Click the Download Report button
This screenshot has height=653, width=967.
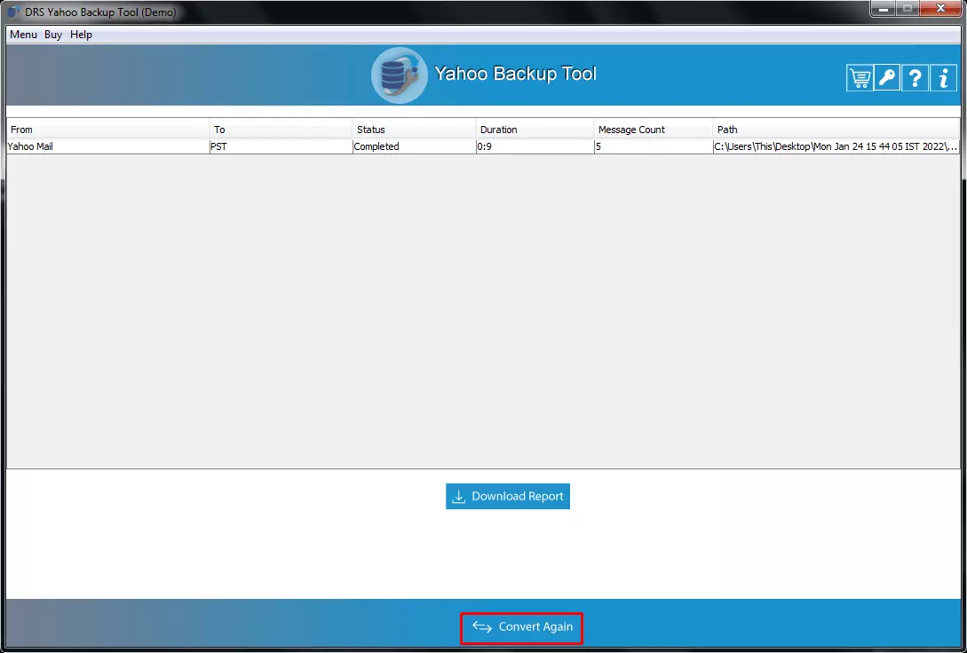(x=508, y=496)
